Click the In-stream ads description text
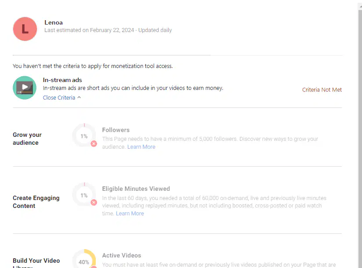 [x=133, y=88]
